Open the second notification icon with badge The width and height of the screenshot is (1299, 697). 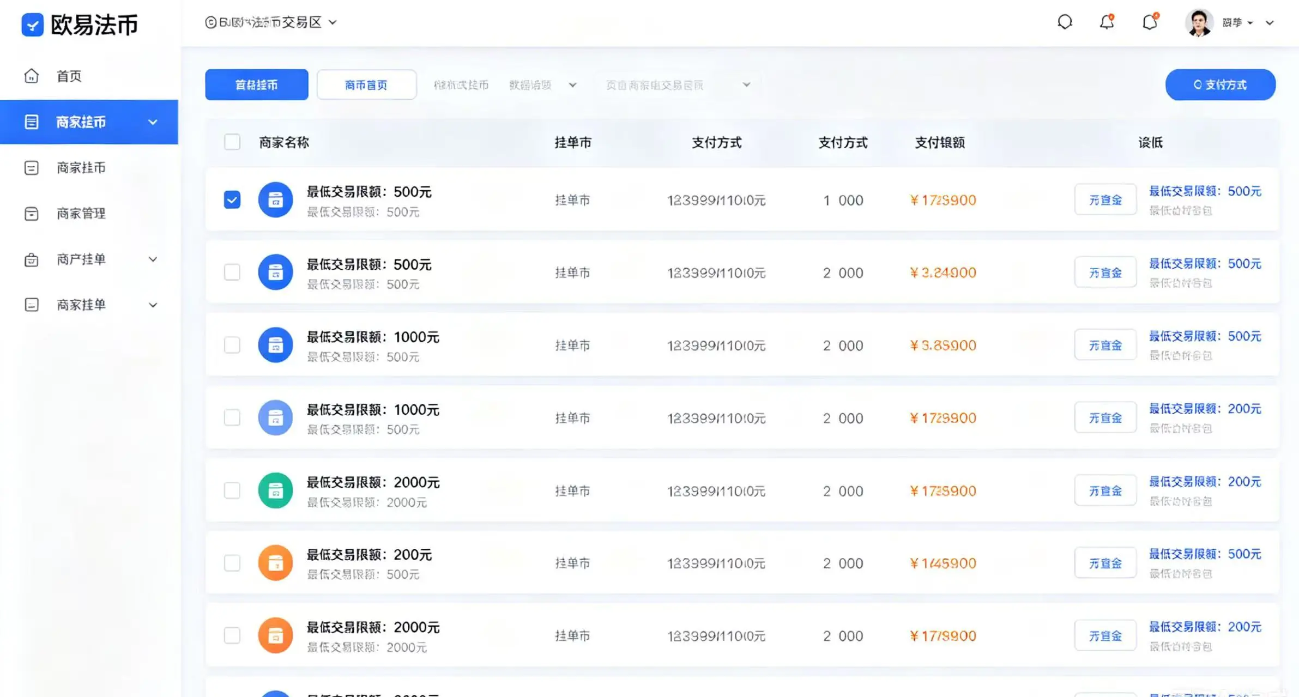point(1150,22)
